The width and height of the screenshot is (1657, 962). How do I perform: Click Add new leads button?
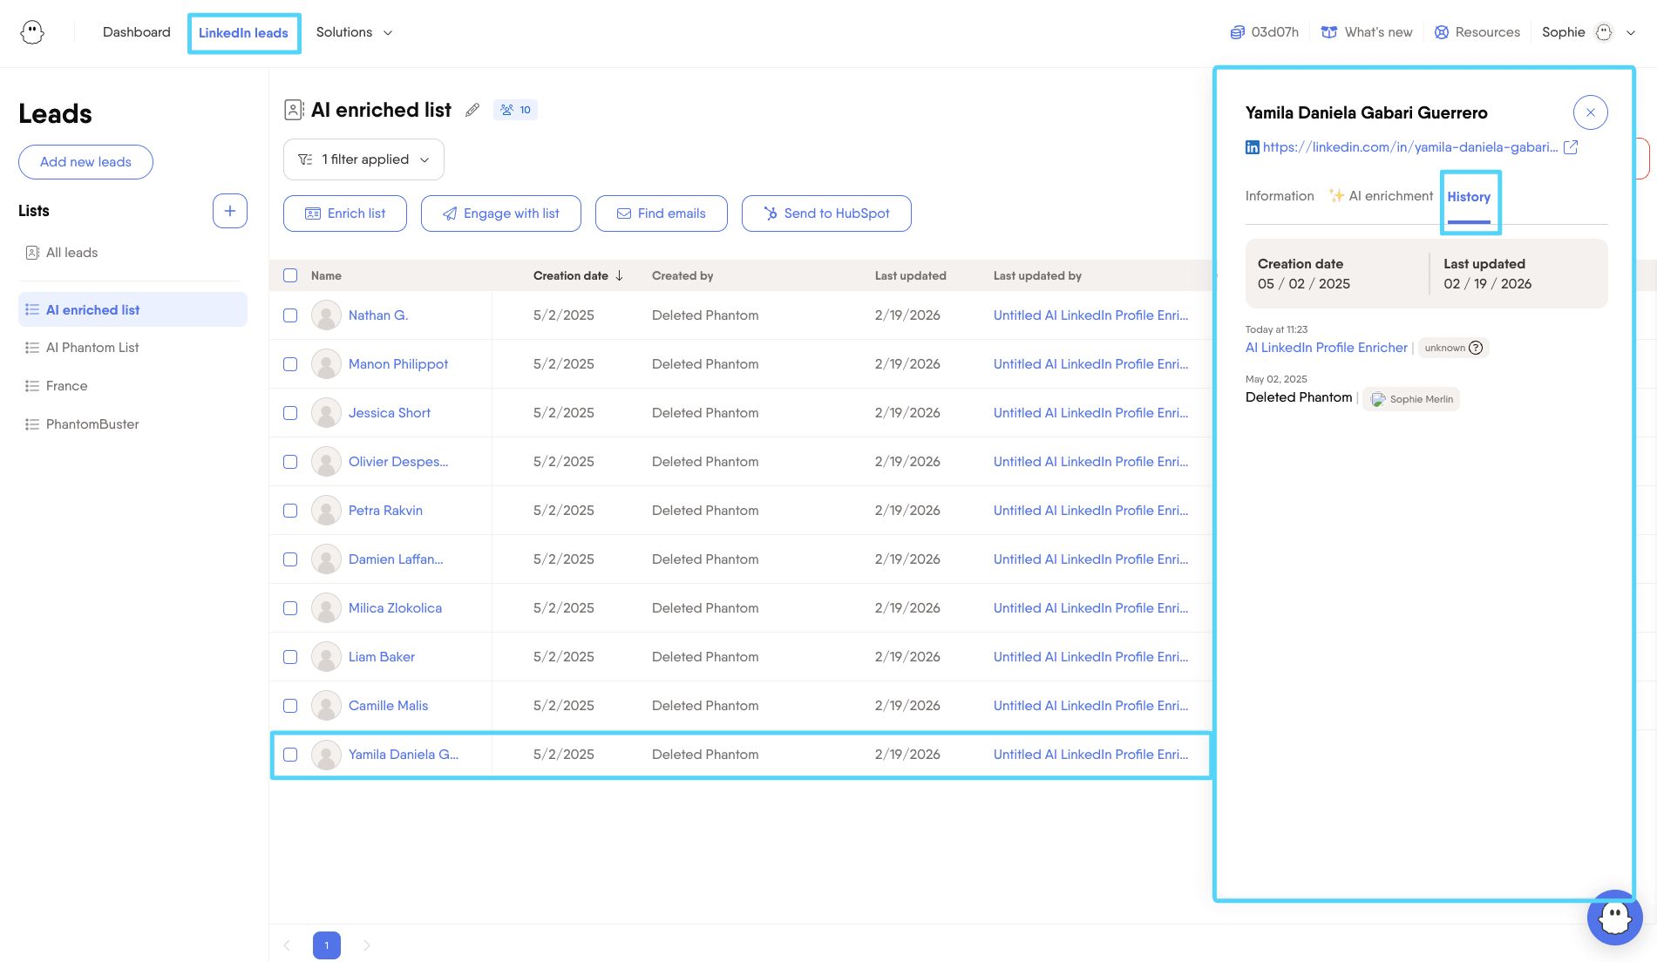pos(85,162)
